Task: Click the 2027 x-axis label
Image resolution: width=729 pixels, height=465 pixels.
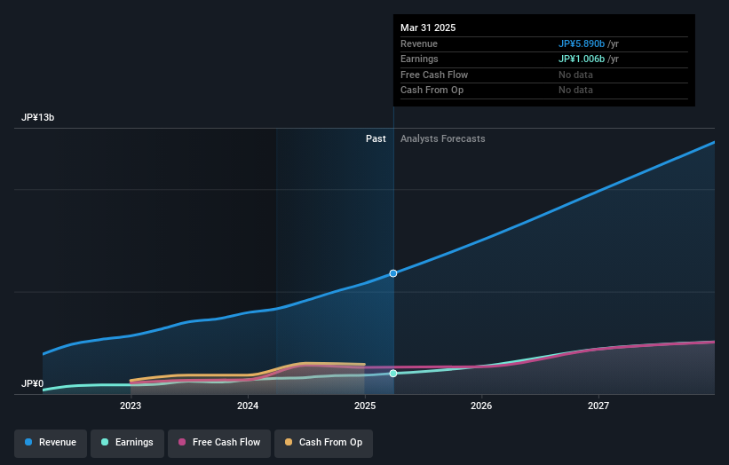Action: [598, 406]
